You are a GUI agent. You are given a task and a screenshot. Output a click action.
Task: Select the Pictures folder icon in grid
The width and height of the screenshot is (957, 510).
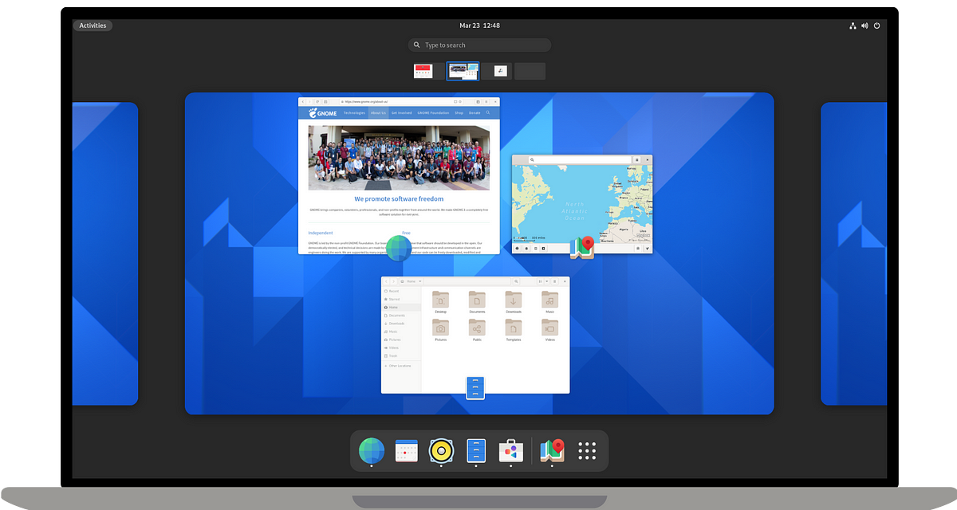(x=440, y=328)
